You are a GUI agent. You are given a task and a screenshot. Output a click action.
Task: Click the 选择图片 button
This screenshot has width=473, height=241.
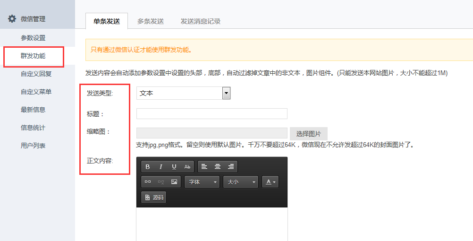309,133
